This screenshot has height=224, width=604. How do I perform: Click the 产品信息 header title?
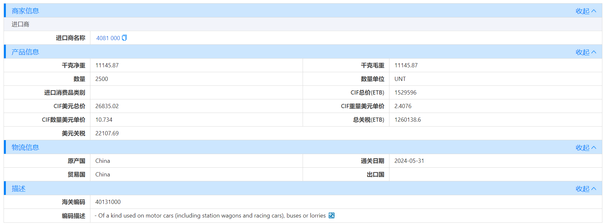(x=25, y=52)
